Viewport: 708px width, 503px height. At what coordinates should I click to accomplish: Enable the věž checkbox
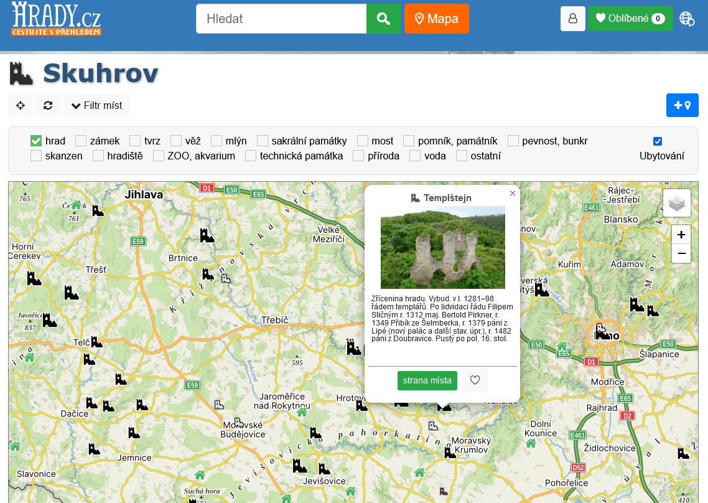(176, 141)
